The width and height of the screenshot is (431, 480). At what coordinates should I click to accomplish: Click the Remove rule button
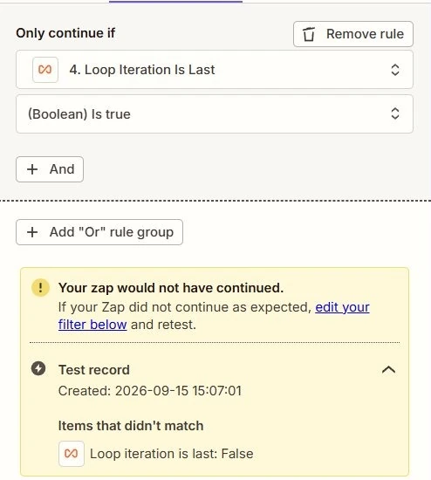(353, 34)
